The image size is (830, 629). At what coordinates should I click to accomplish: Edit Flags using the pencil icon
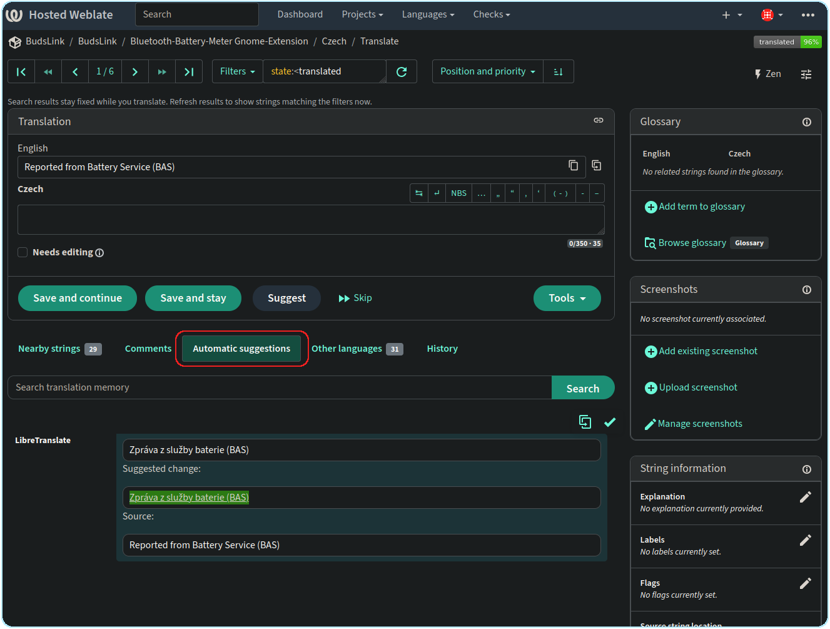click(805, 583)
